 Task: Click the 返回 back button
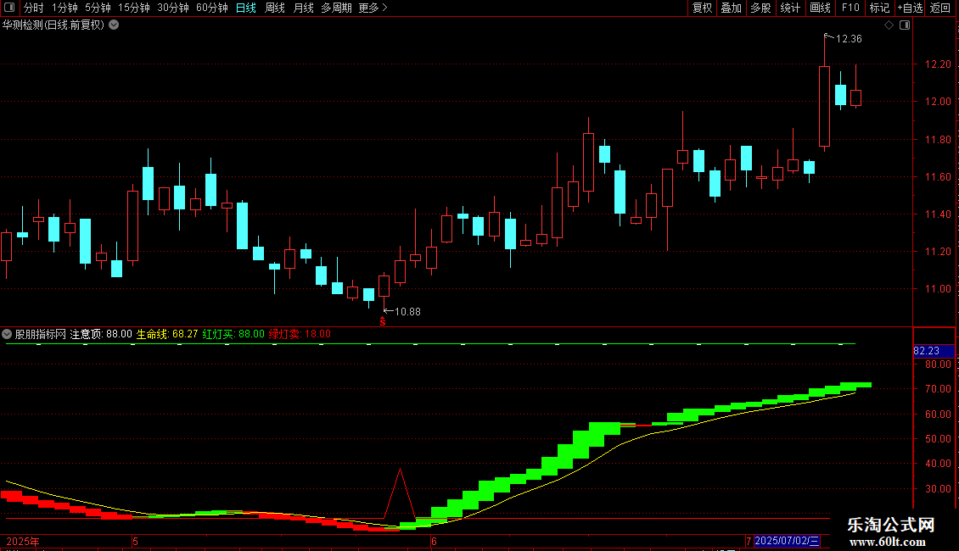(x=940, y=8)
